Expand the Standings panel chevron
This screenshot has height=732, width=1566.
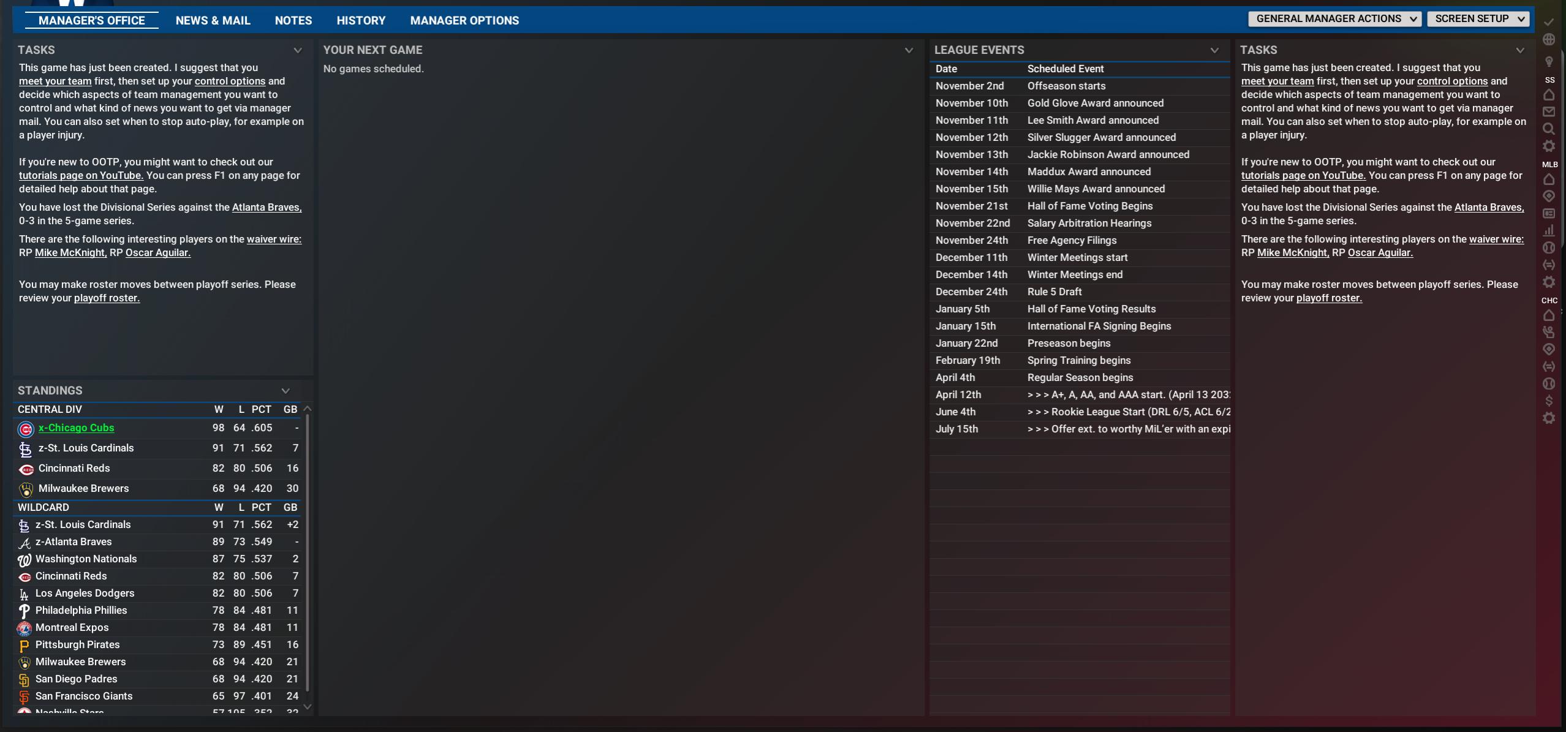(286, 391)
